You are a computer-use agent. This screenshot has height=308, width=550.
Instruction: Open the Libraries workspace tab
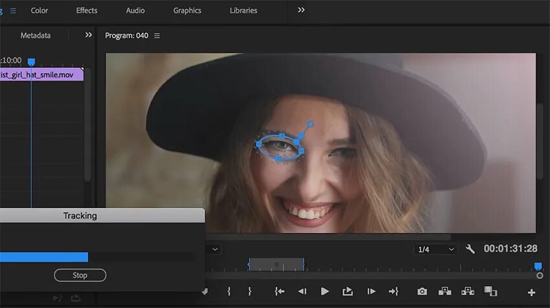pos(243,10)
